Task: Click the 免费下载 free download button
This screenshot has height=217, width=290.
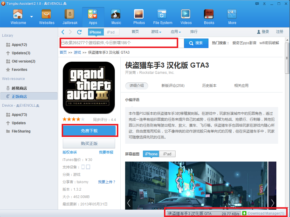Action: coord(89,131)
